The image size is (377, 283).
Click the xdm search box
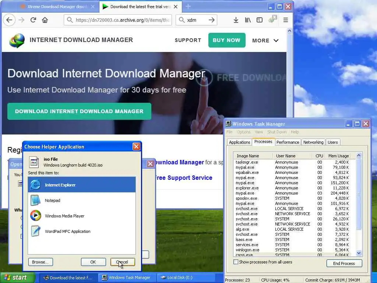(x=197, y=20)
